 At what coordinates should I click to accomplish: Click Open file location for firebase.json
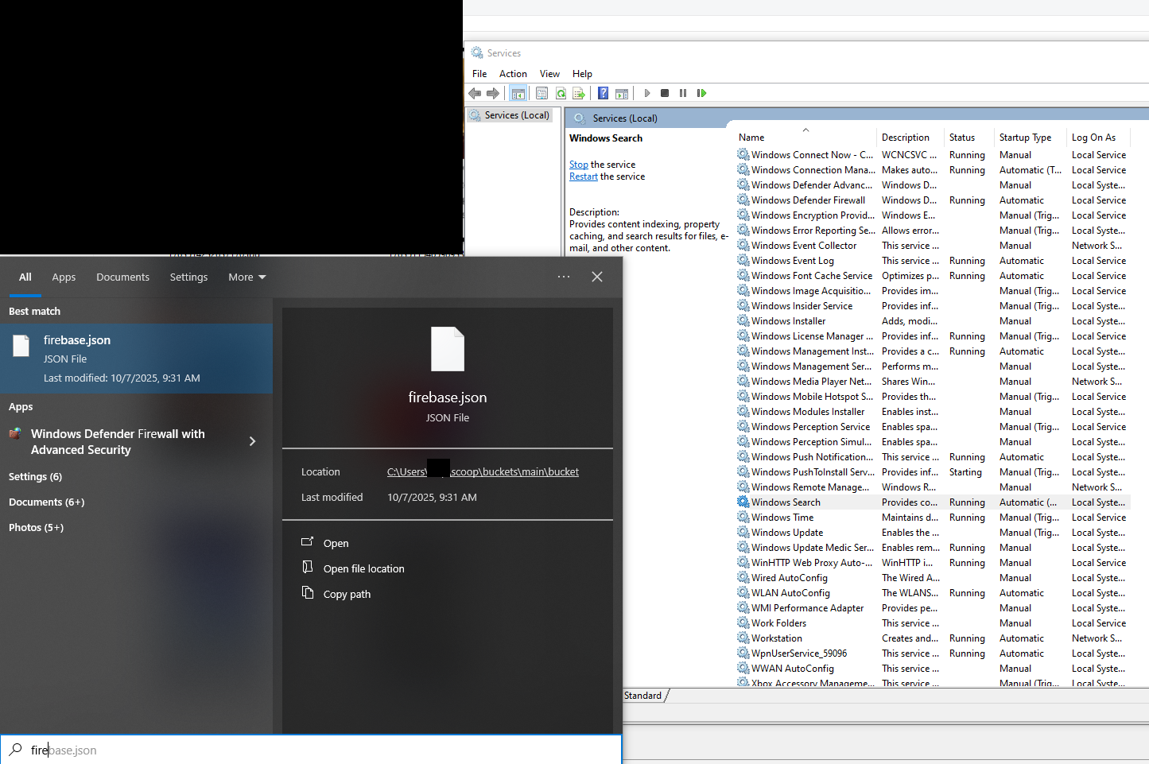click(363, 569)
